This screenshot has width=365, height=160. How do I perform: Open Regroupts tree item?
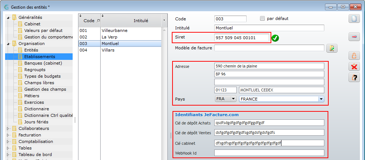35,70
